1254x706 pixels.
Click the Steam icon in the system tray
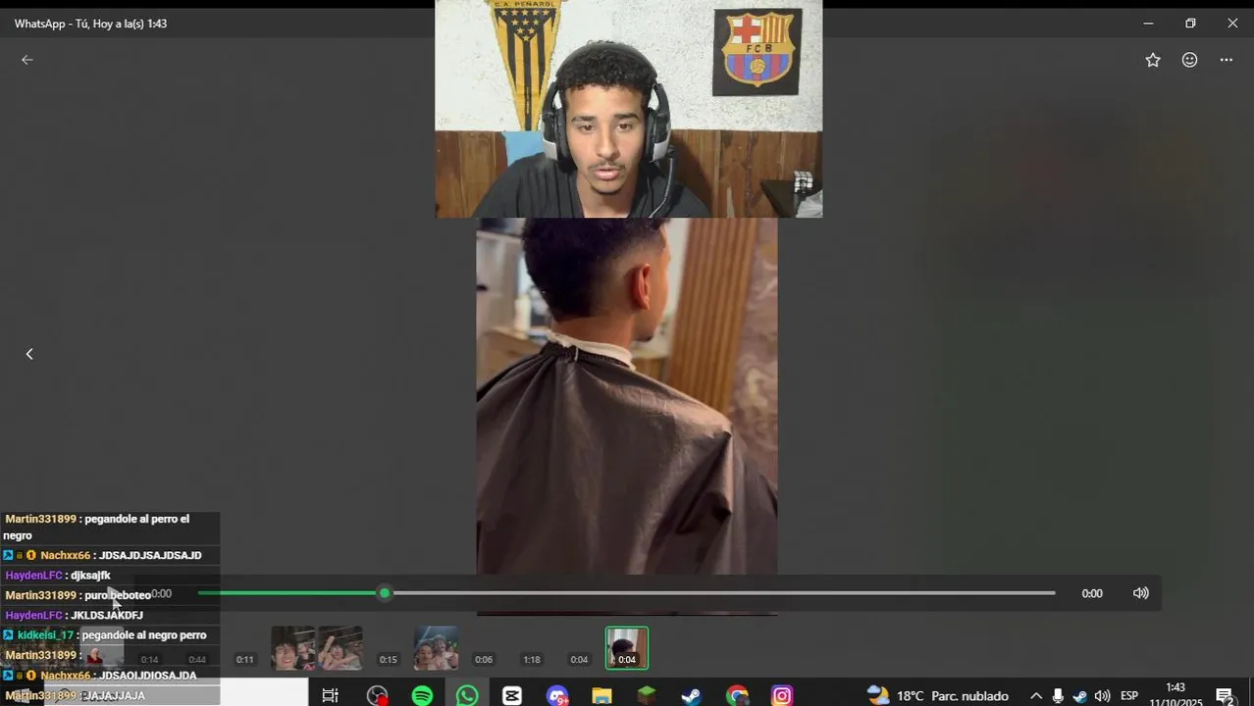1080,696
